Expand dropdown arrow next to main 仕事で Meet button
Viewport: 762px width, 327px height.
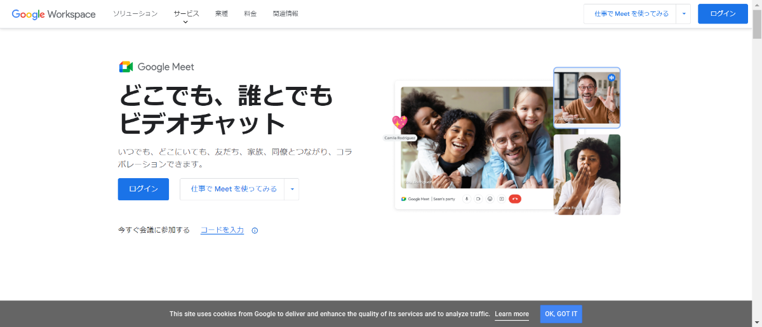coord(291,189)
